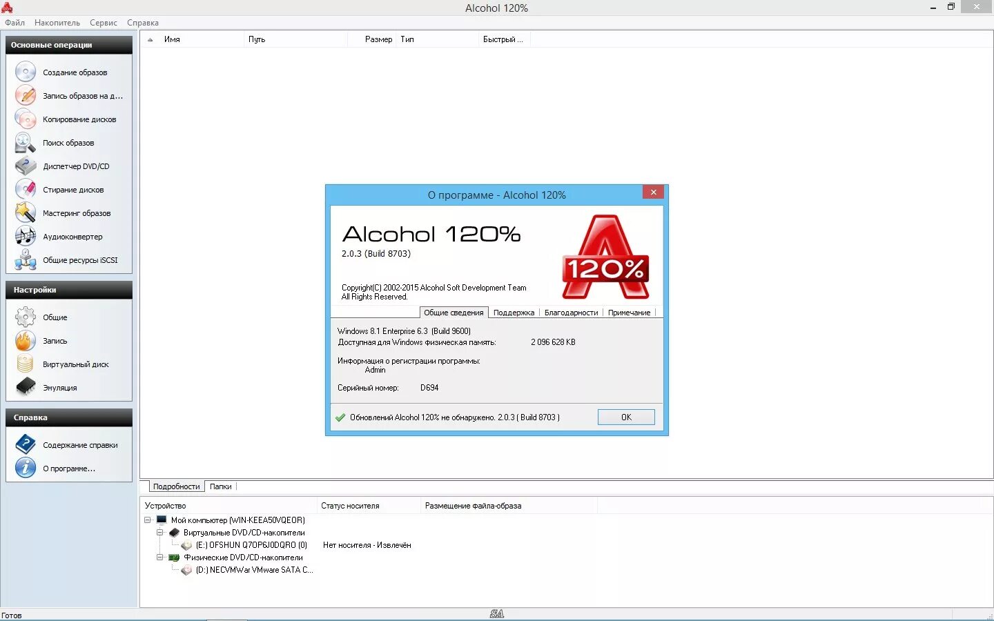Click the Alcohol app icon in the title bar
The width and height of the screenshot is (994, 621).
point(7,8)
